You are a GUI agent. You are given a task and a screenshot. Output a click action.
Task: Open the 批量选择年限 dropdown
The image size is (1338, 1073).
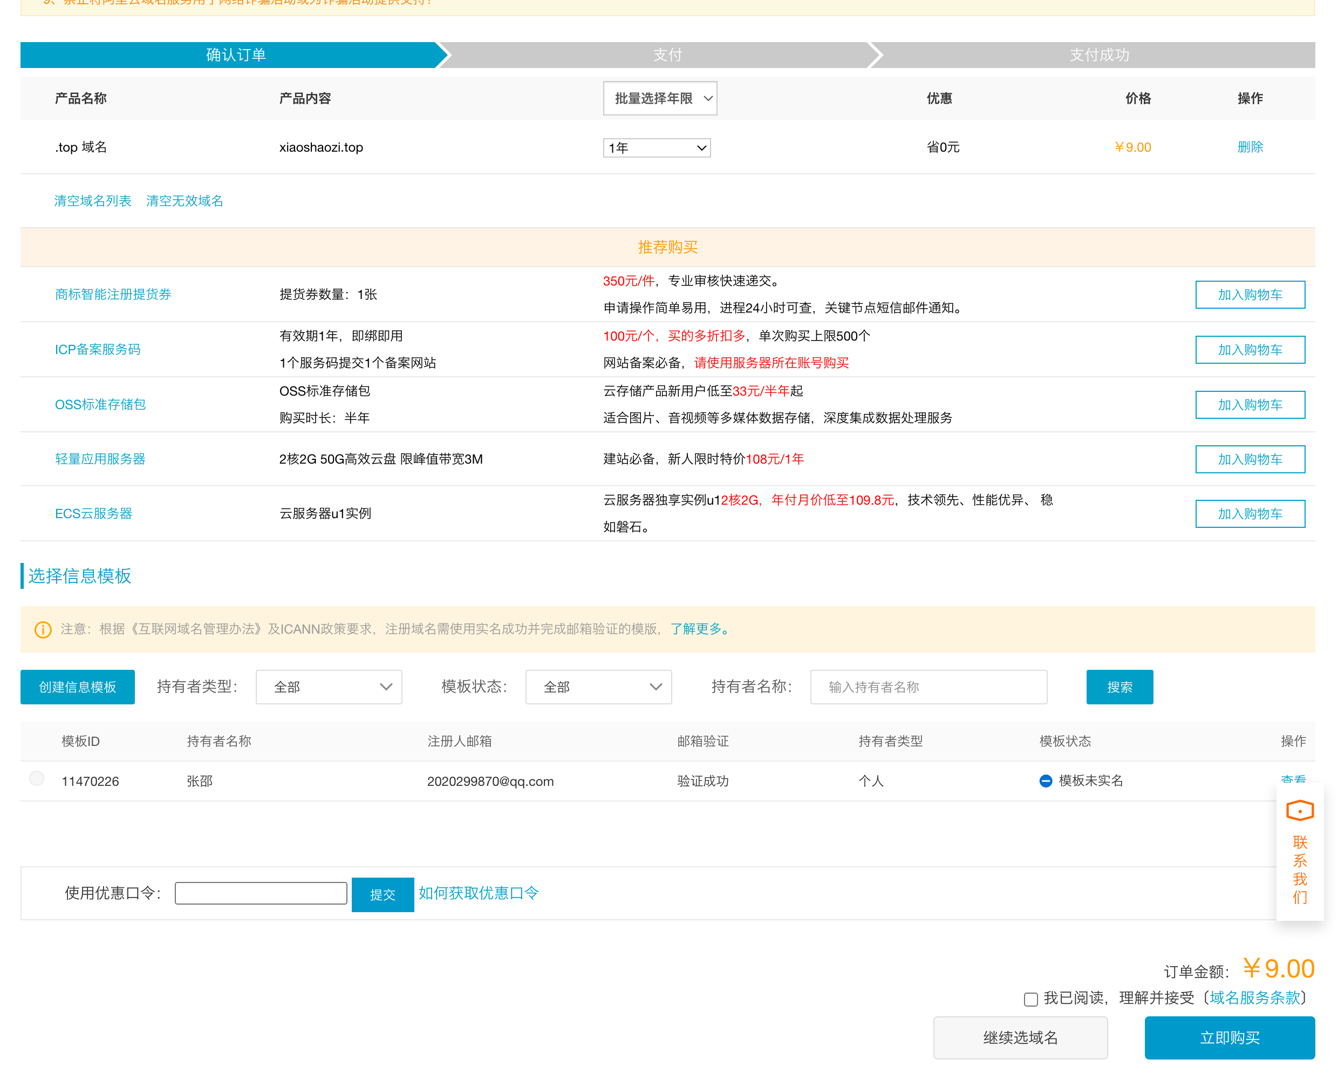tap(660, 98)
